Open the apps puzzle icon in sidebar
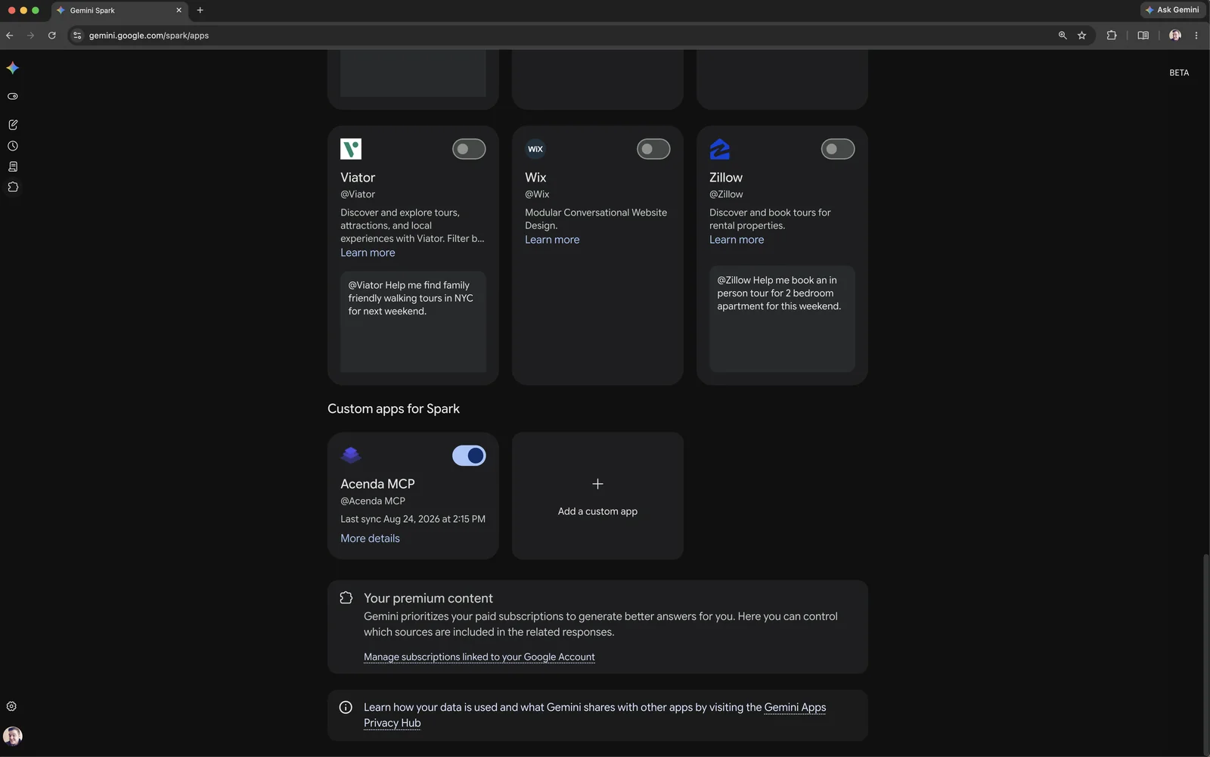1210x757 pixels. pos(13,188)
